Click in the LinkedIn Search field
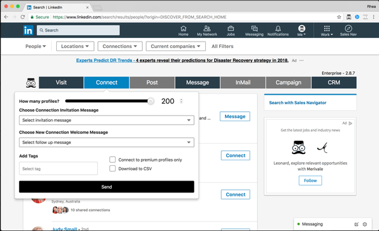 coord(78,30)
